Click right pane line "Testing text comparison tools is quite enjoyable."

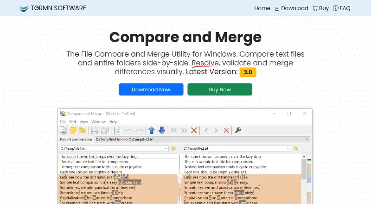pos(225,167)
